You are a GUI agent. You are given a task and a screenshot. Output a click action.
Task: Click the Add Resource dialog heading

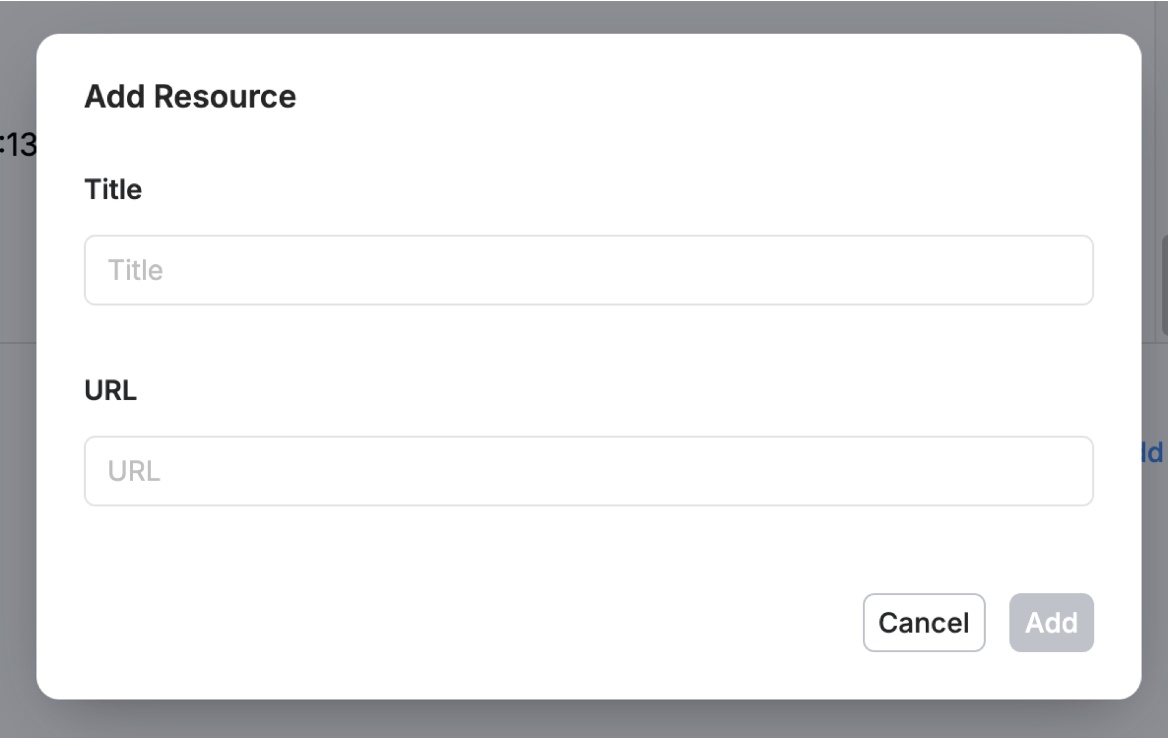click(190, 96)
